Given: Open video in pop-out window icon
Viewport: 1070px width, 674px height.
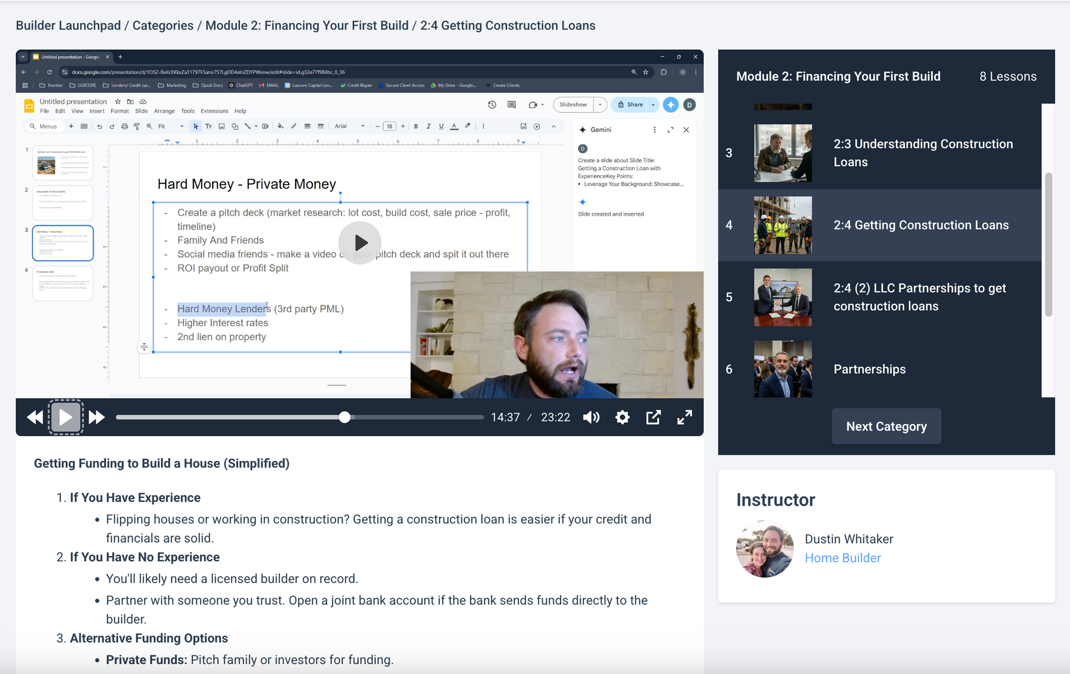Looking at the screenshot, I should pos(653,417).
